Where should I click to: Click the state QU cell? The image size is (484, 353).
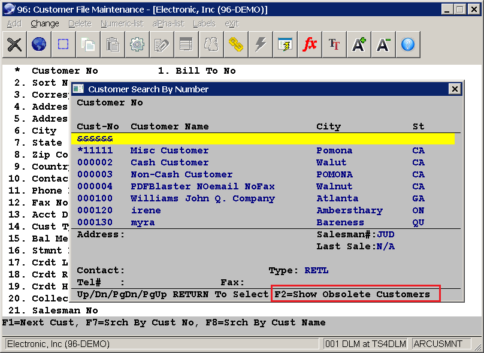[418, 223]
